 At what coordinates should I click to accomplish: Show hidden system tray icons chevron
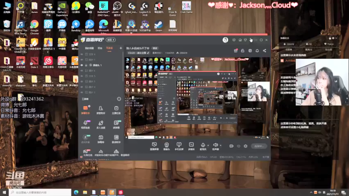pos(311,192)
